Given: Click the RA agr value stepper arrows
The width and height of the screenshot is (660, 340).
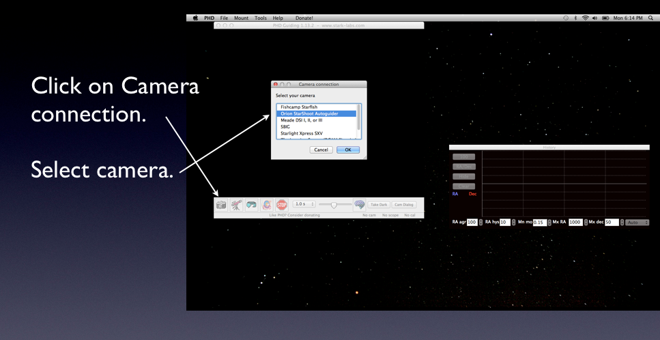Looking at the screenshot, I should (x=480, y=223).
